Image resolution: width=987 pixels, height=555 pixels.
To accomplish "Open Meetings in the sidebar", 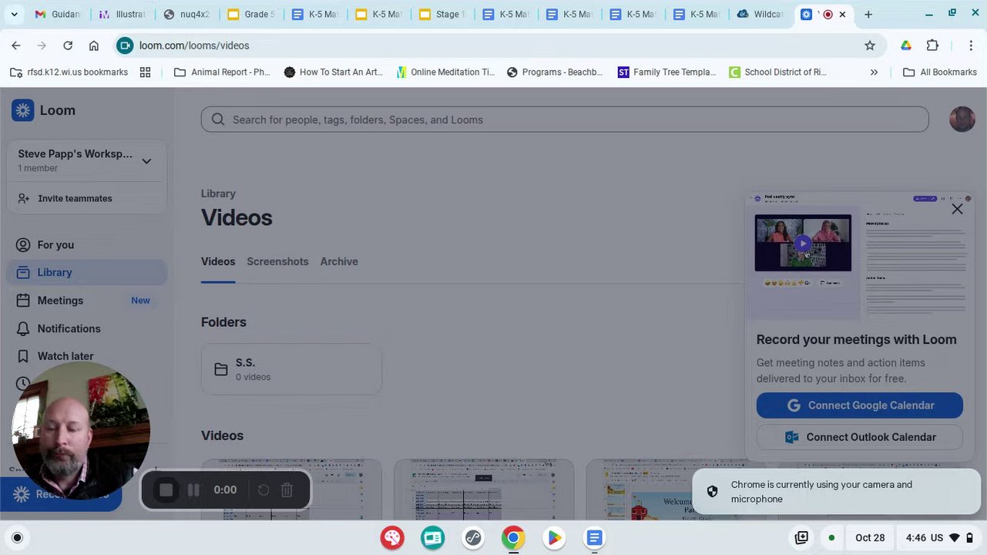I will click(85, 301).
